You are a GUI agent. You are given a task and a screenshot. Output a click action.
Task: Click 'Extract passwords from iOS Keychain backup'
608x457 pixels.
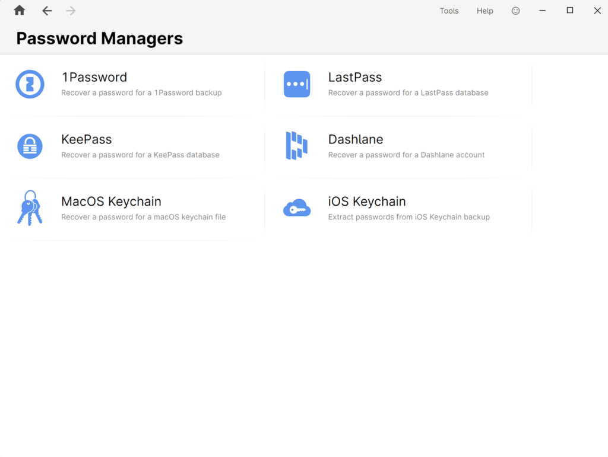(409, 217)
